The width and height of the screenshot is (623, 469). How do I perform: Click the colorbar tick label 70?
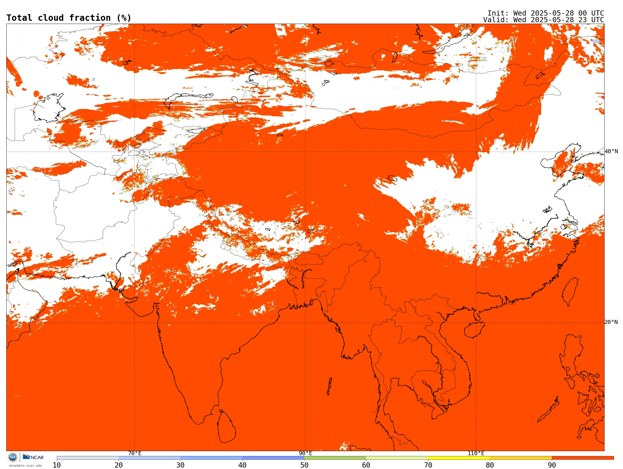[x=428, y=465]
